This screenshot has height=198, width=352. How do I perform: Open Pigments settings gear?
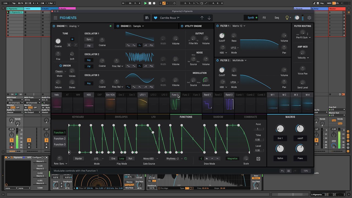(x=309, y=18)
